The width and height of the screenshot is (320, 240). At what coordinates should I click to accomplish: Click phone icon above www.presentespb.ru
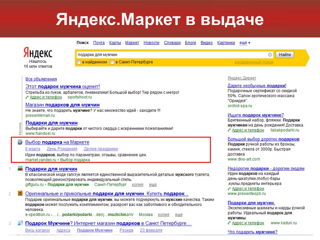[x=229, y=189]
